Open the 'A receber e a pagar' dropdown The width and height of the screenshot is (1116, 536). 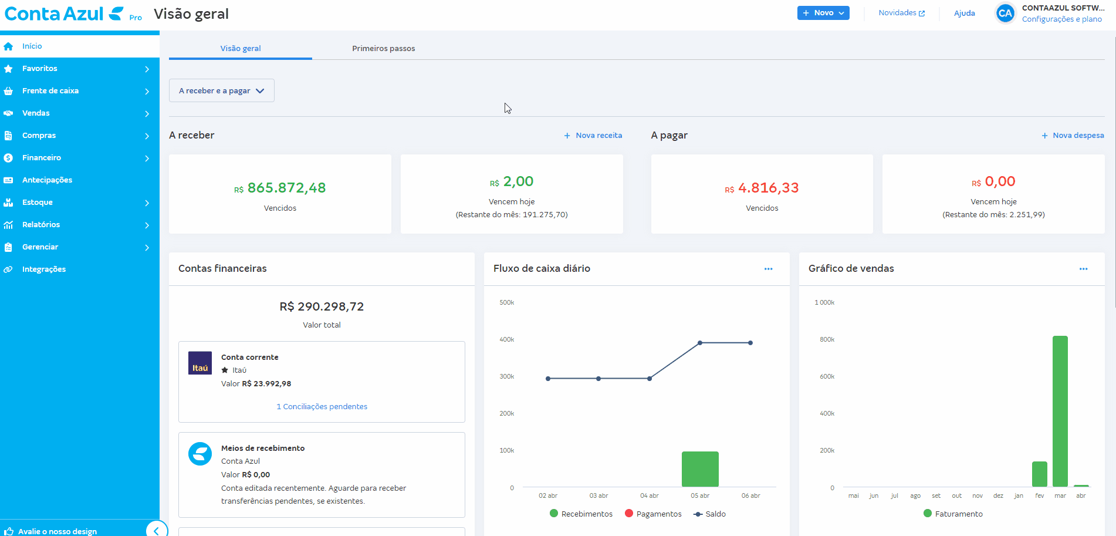click(221, 91)
